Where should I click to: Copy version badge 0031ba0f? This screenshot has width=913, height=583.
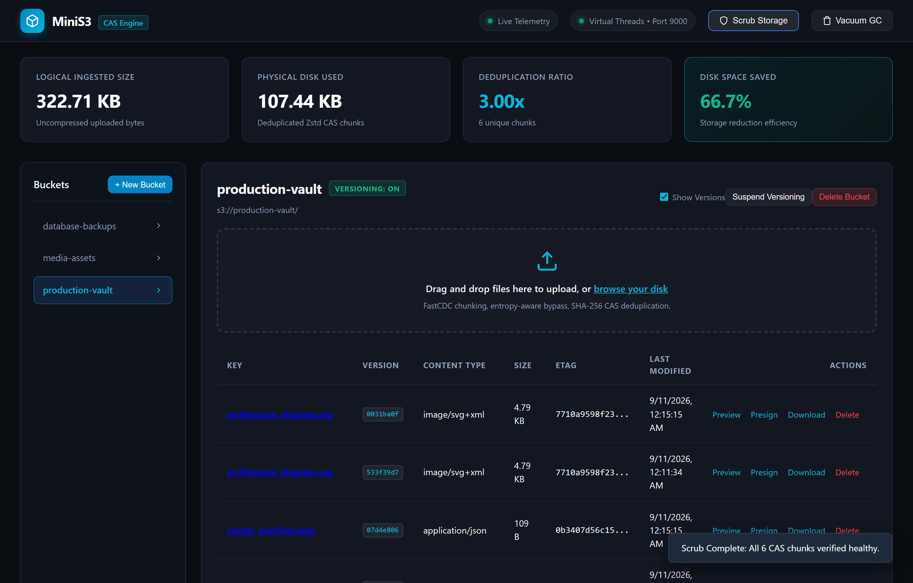click(383, 414)
